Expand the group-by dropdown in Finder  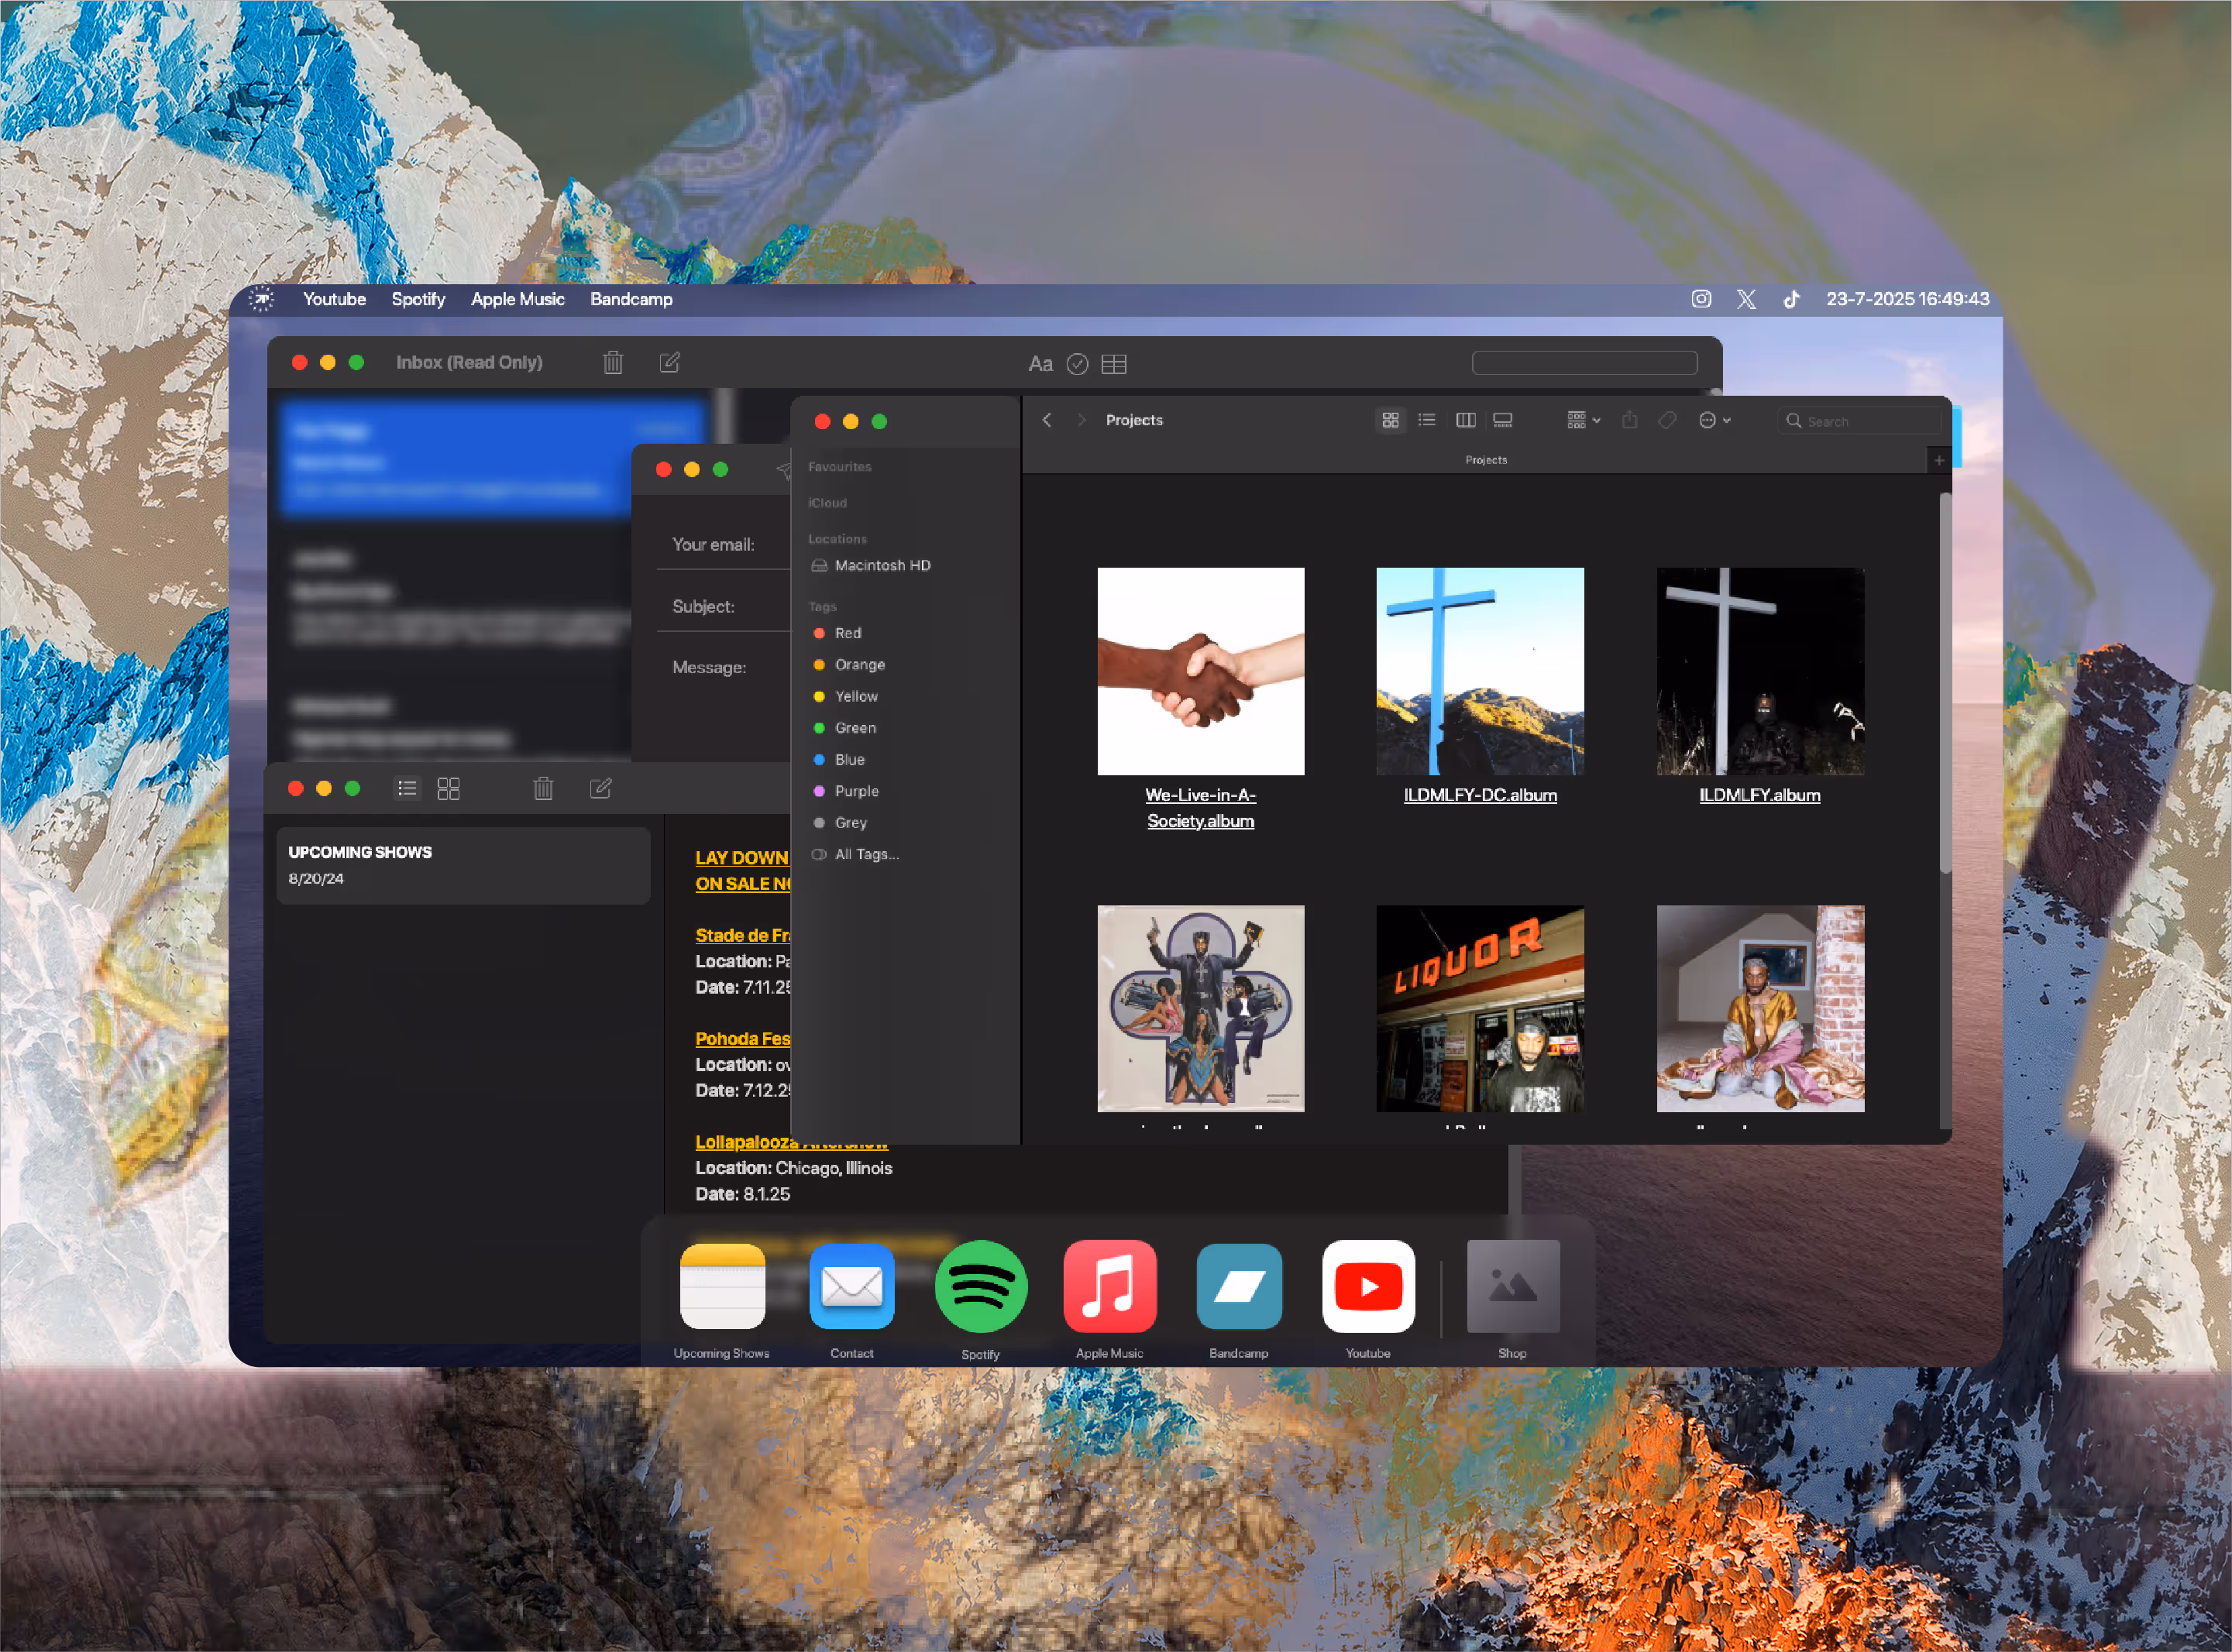[1584, 420]
